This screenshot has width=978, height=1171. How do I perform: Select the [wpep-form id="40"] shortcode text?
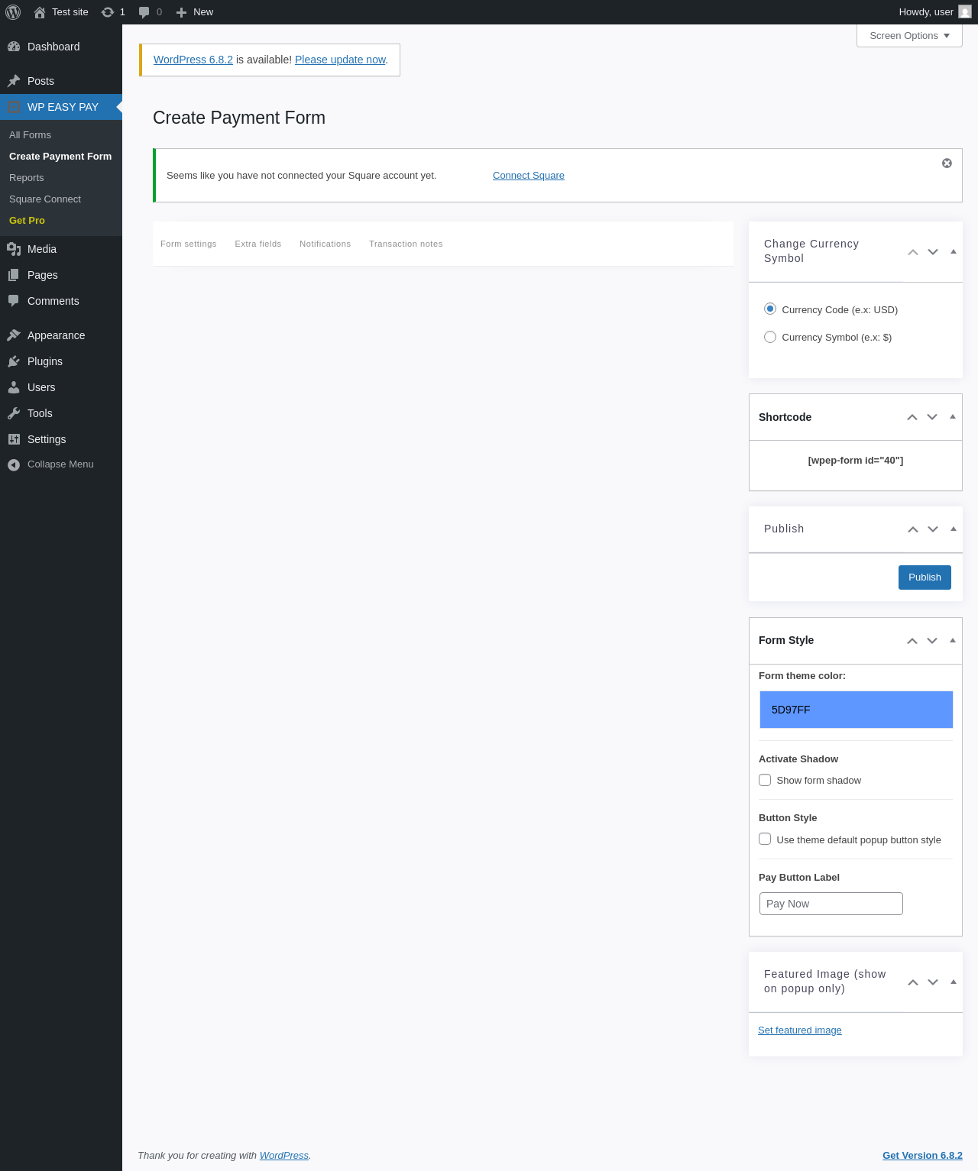pyautogui.click(x=856, y=461)
